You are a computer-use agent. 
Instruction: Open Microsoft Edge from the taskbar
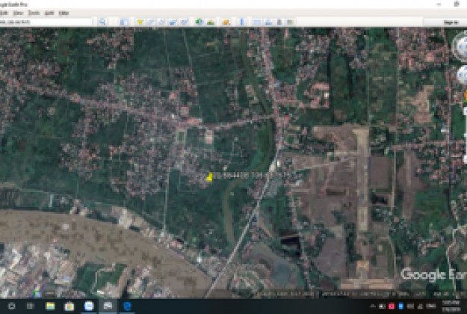click(127, 306)
